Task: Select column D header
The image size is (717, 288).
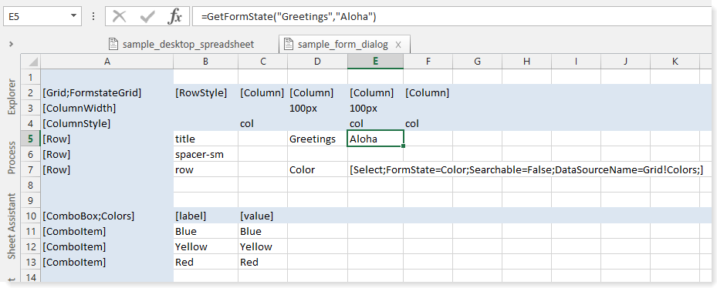Action: click(x=317, y=61)
